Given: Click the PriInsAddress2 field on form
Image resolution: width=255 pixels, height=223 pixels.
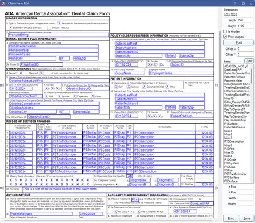Looking at the screenshot, I should pyautogui.click(x=53, y=54).
